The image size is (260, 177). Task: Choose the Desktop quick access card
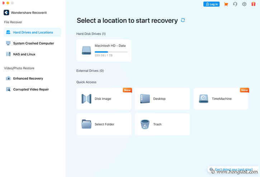pos(162,99)
